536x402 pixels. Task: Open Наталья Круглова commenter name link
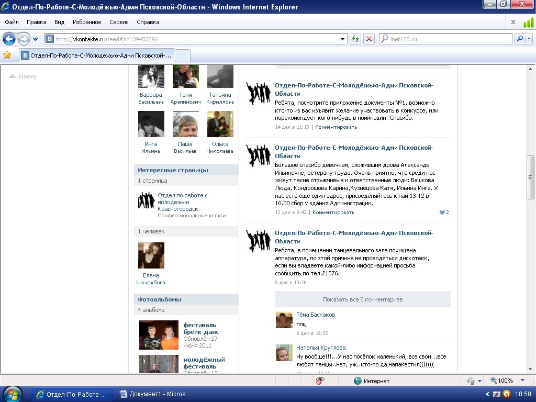(321, 348)
